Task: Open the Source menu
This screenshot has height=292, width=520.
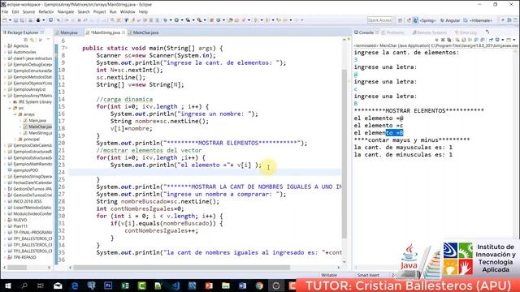Action: 29,11
